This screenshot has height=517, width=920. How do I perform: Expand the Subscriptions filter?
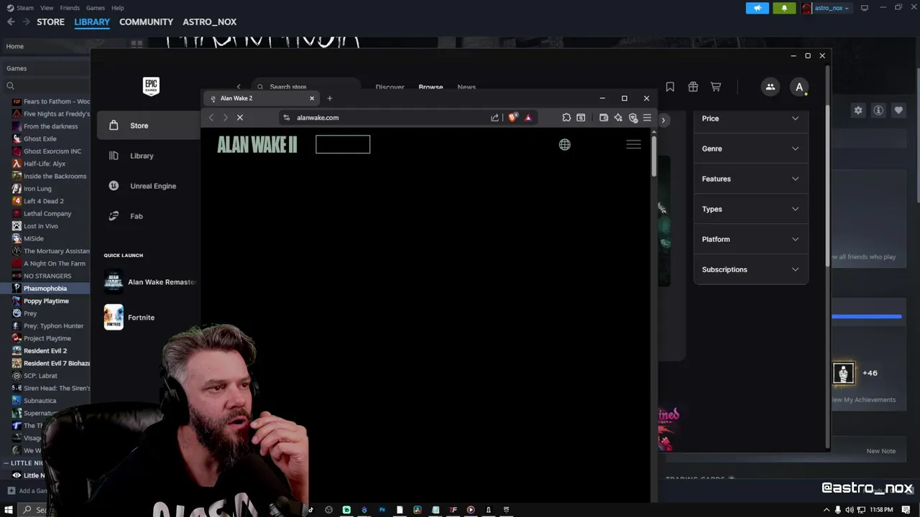(x=750, y=269)
